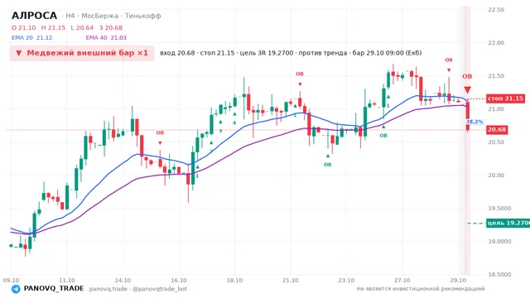Click the 29.10 date axis label

coord(458,281)
